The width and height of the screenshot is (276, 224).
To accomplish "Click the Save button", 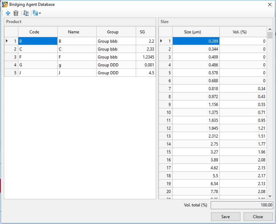I will tap(226, 216).
